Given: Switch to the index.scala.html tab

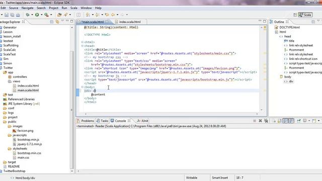Looking at the screenshot, I should pyautogui.click(x=130, y=22).
